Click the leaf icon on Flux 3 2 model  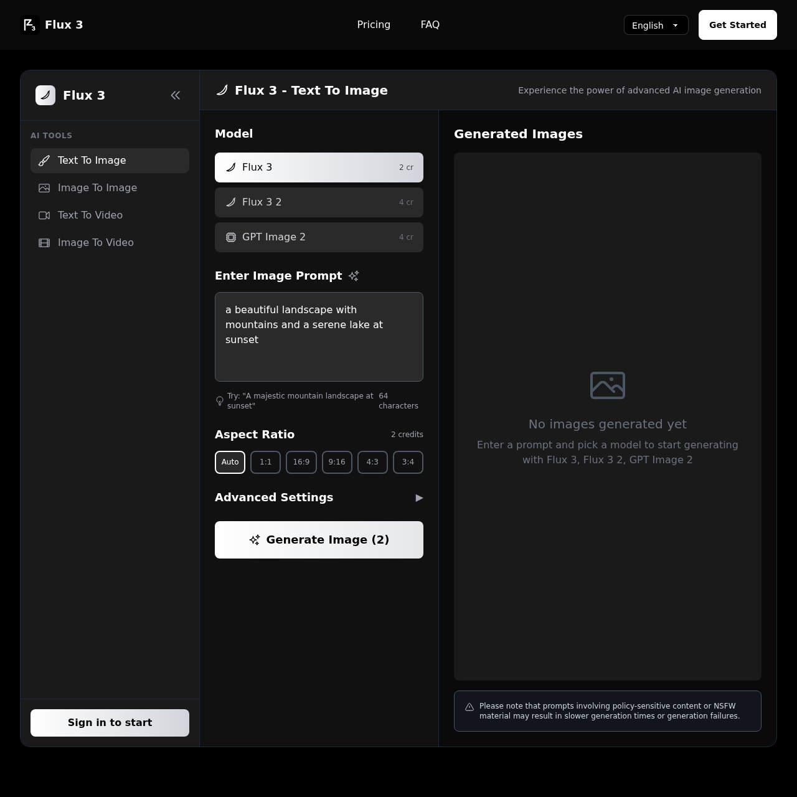pos(231,202)
